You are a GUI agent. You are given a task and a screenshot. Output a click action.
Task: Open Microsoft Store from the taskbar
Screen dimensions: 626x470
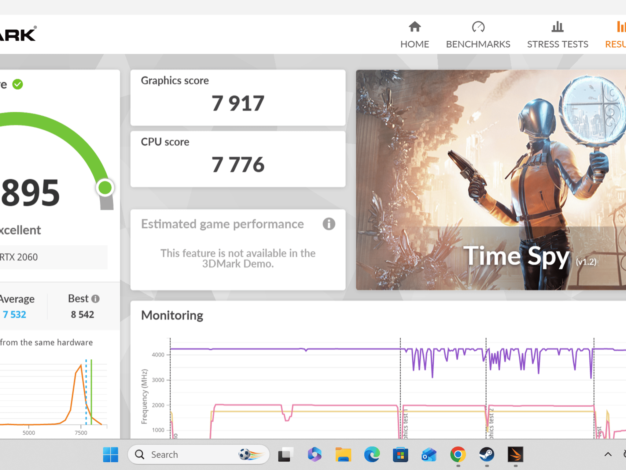point(400,454)
